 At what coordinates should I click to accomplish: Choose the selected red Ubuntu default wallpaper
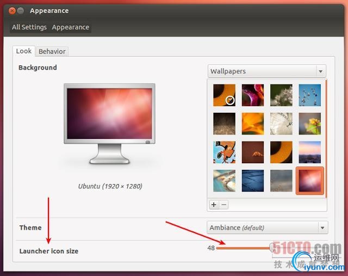[309, 181]
